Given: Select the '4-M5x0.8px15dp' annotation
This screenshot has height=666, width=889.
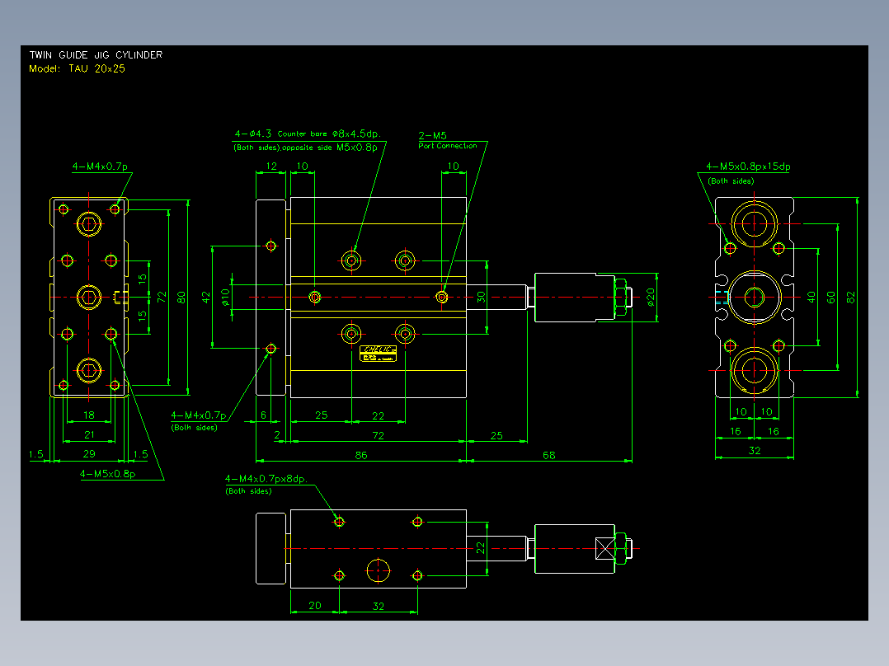Looking at the screenshot, I should 748,166.
